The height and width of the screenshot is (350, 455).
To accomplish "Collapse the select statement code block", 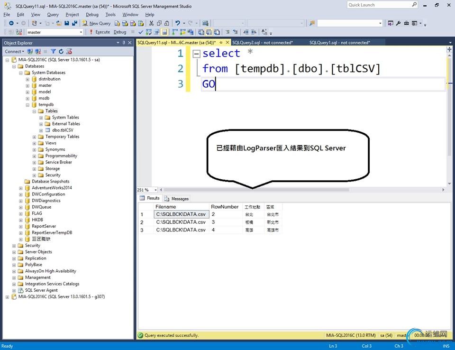I will pyautogui.click(x=196, y=54).
